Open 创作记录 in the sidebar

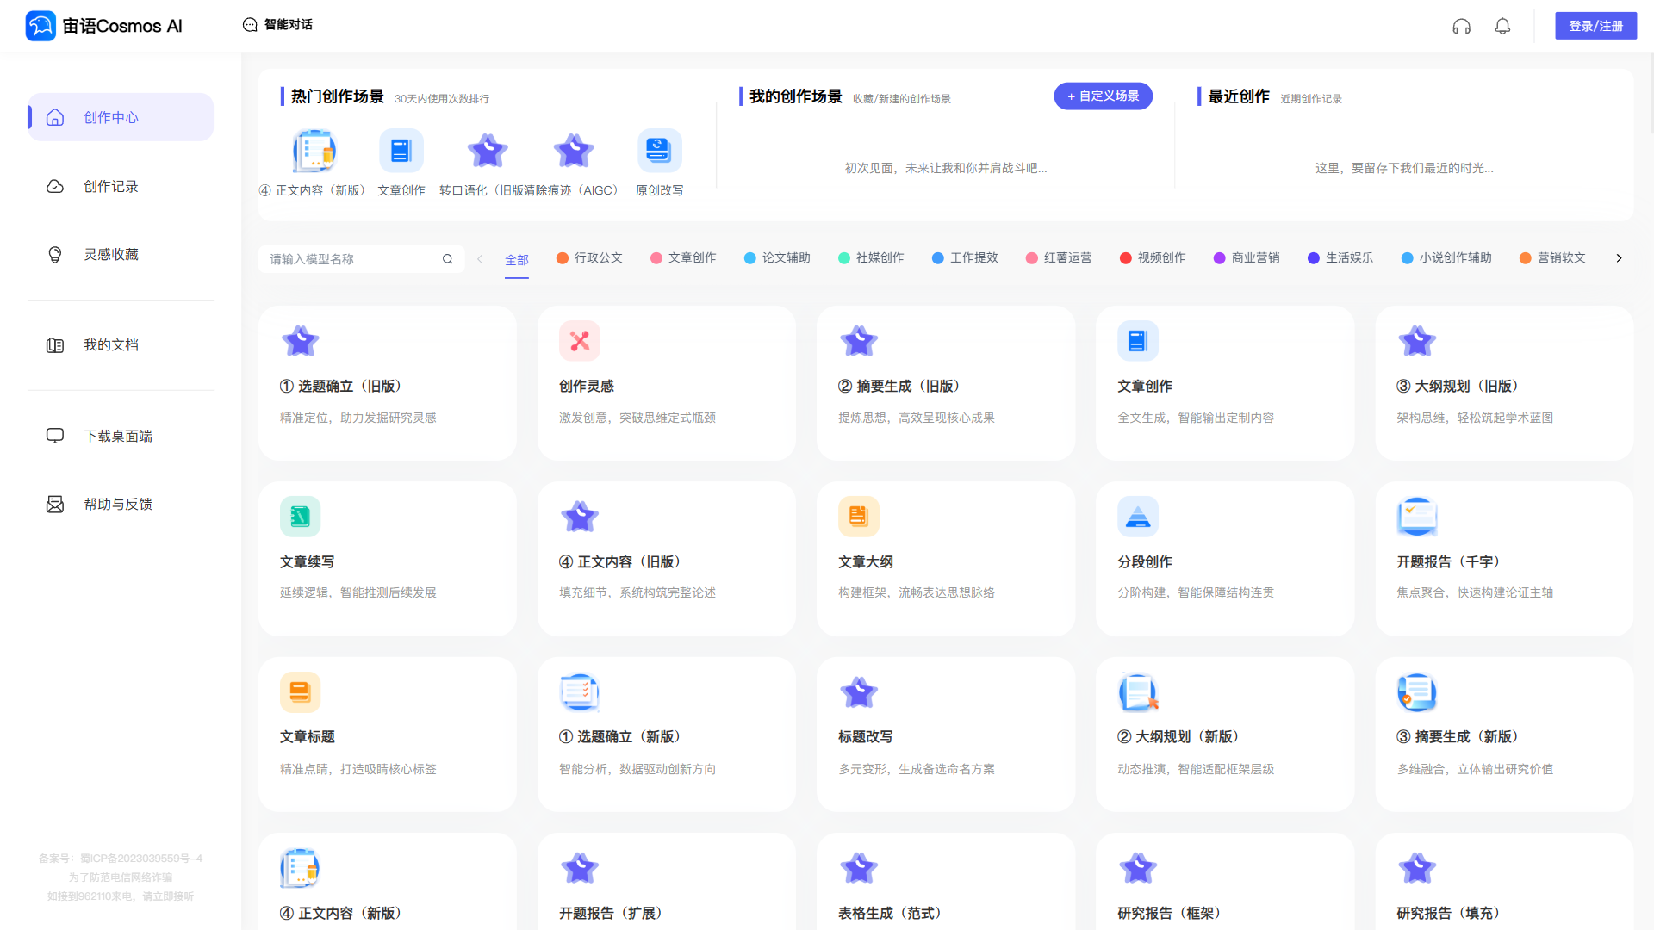110,187
